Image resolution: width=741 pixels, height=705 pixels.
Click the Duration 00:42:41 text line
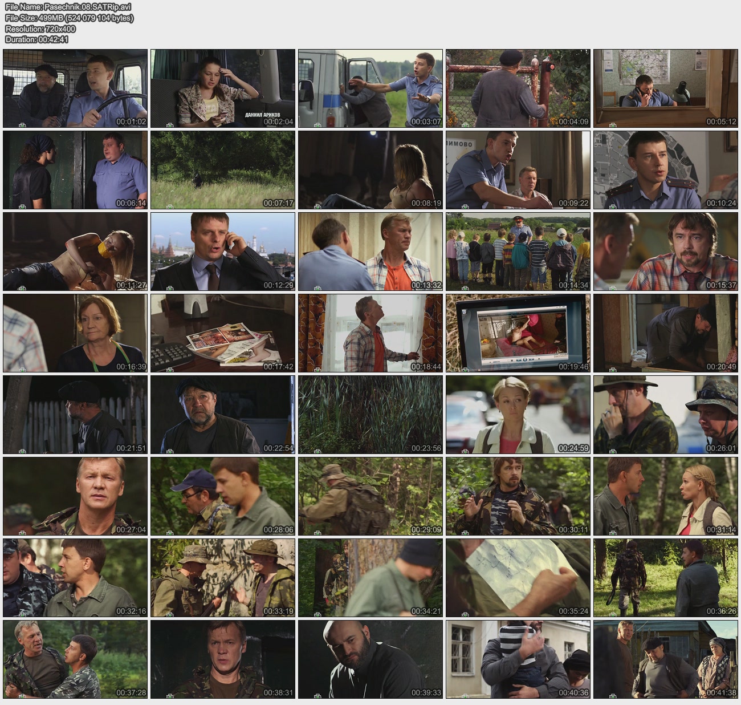click(x=37, y=39)
